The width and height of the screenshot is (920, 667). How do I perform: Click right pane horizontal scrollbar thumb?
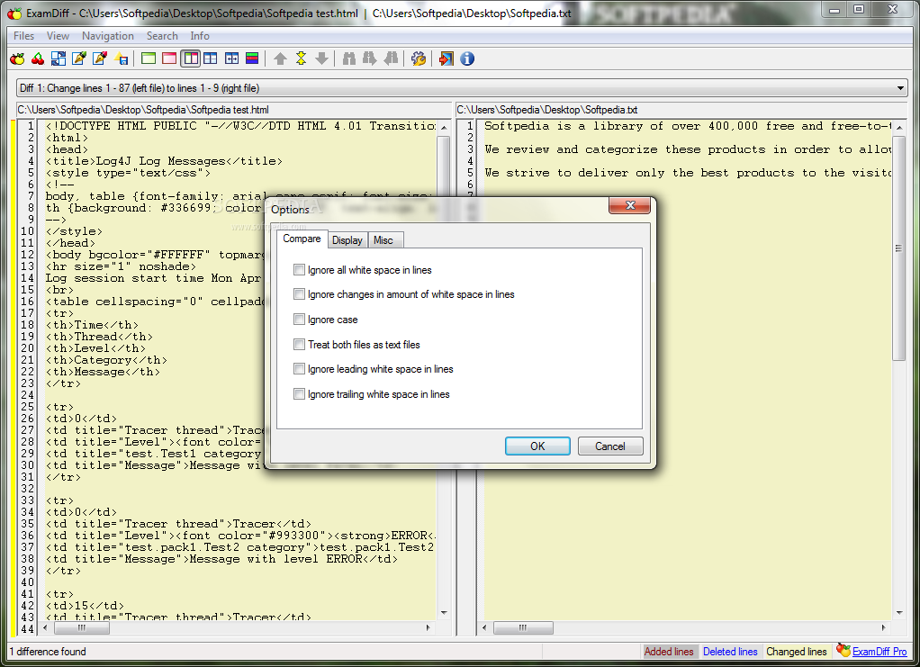523,627
